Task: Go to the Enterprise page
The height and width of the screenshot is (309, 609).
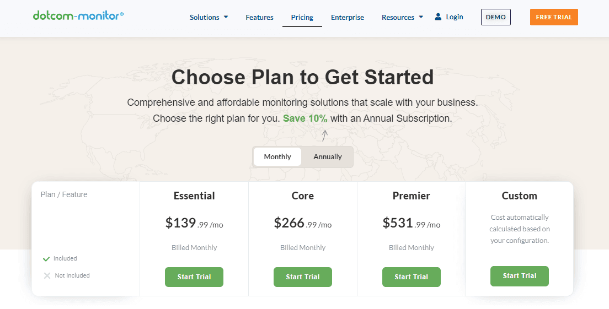Action: coord(348,17)
